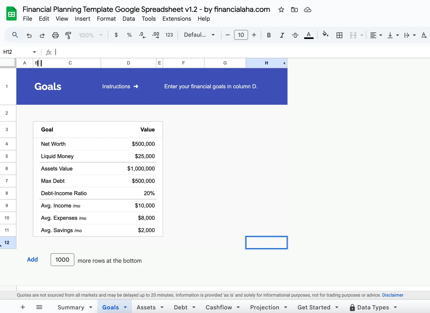Switch to the Cashflow sheet tab

[x=218, y=307]
